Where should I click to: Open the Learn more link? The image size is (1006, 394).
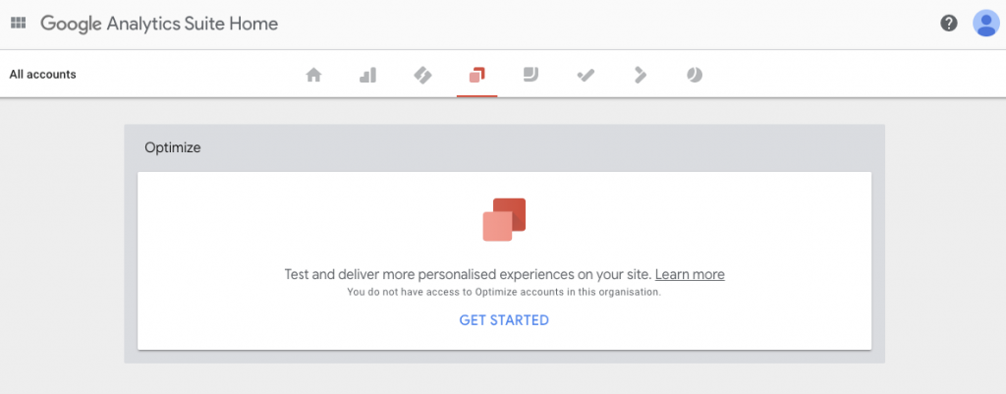690,275
